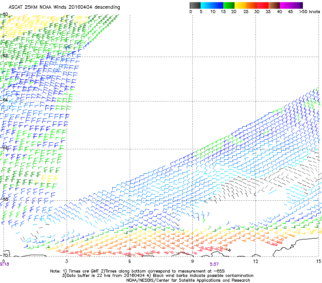Click the '-62' latitude axis label
The image size is (322, 283).
(x=4, y=56)
